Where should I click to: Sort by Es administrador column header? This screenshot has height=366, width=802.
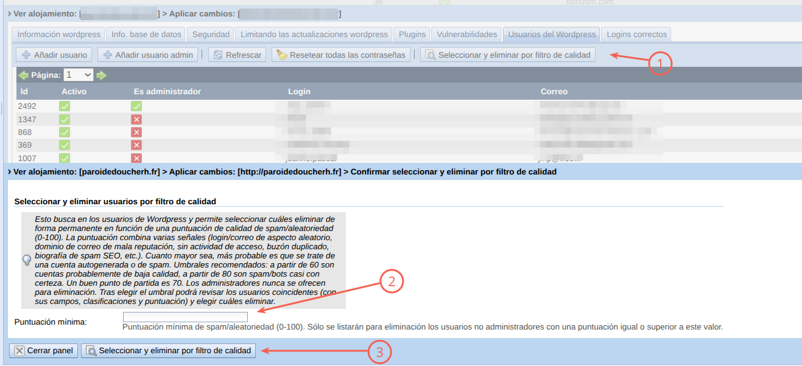click(x=167, y=91)
